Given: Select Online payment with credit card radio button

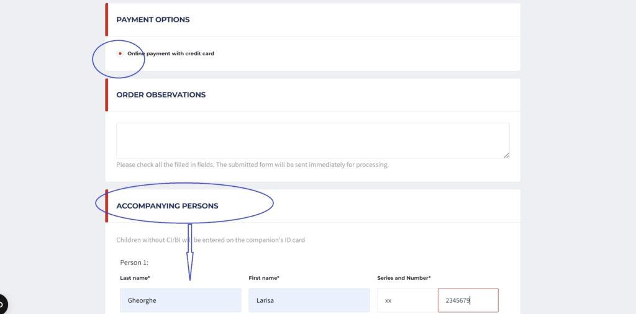Looking at the screenshot, I should click(x=120, y=53).
